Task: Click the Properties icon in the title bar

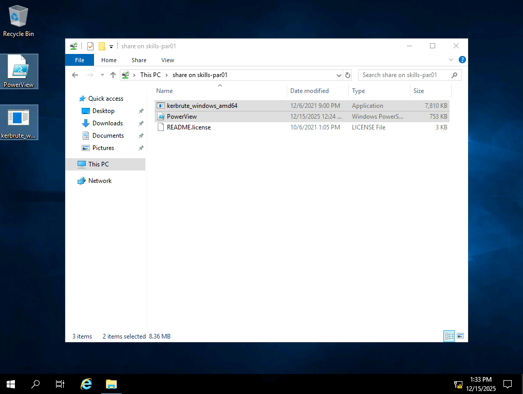Action: tap(90, 46)
